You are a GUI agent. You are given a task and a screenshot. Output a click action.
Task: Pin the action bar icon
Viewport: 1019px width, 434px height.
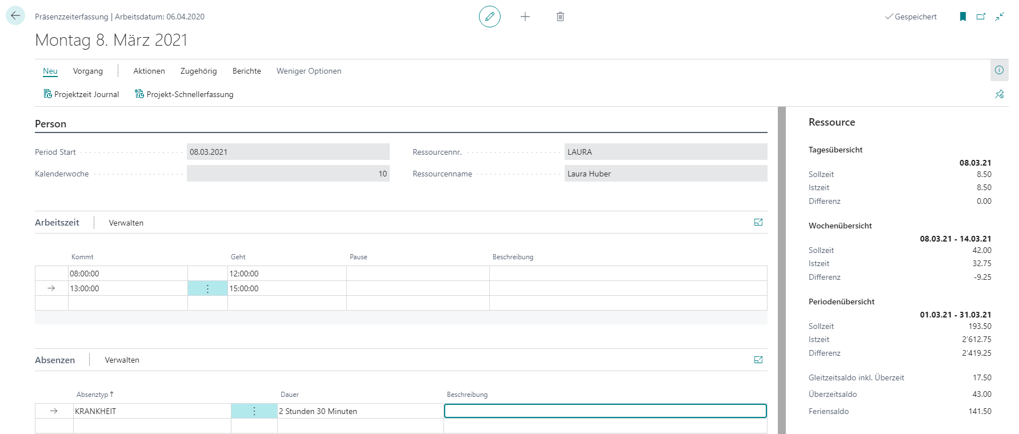click(1000, 94)
